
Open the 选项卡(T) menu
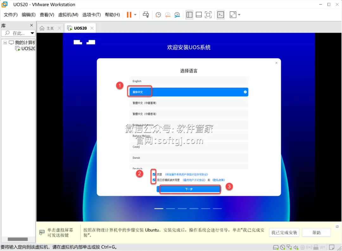click(x=92, y=15)
